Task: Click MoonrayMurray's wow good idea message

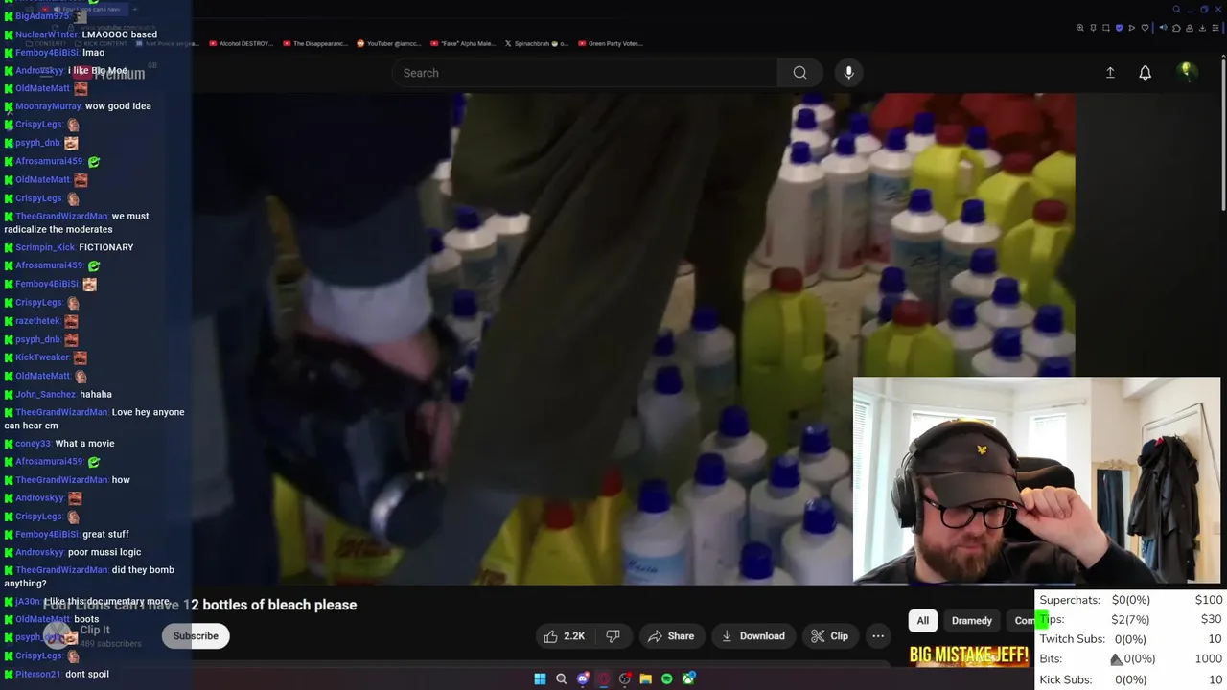Action: pyautogui.click(x=118, y=106)
